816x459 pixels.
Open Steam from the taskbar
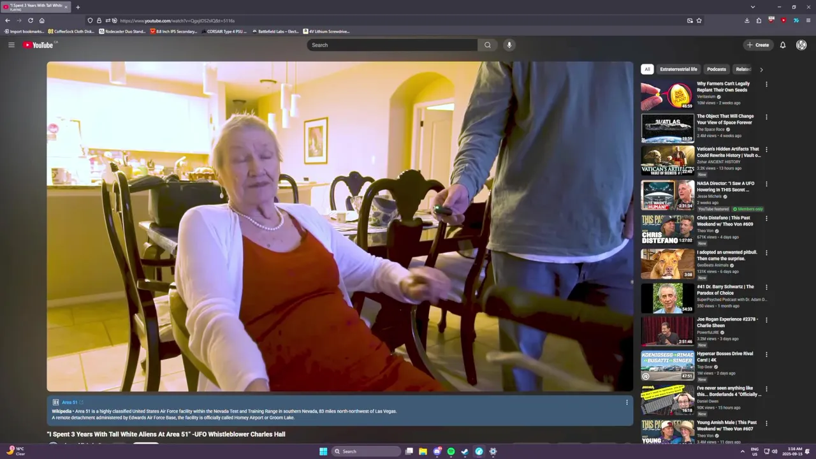point(465,451)
